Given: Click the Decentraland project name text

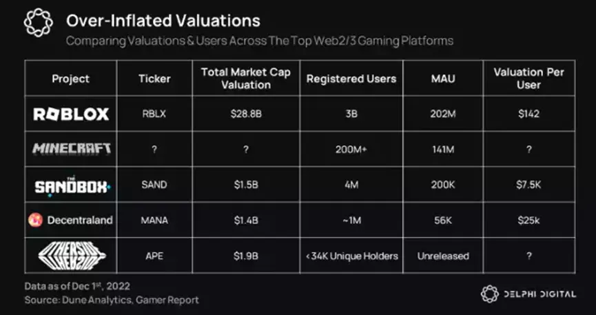Looking at the screenshot, I should (x=80, y=221).
